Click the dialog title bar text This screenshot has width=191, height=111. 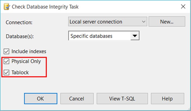point(45,7)
